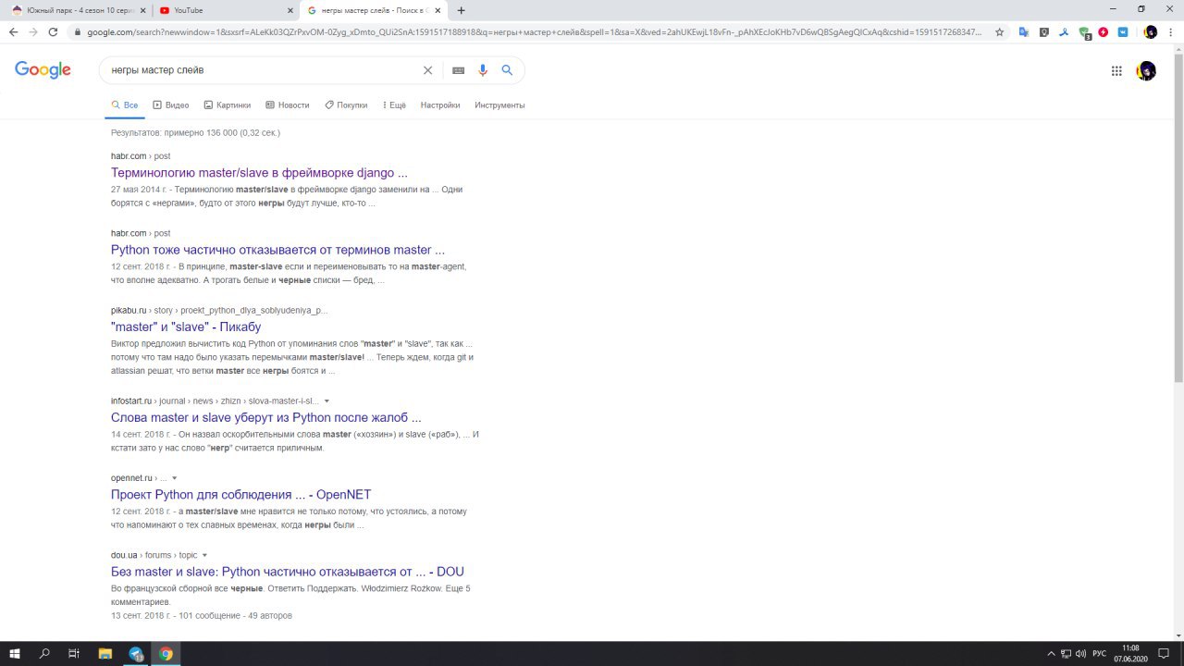
Task: Close the YouTube tab
Action: click(x=289, y=10)
